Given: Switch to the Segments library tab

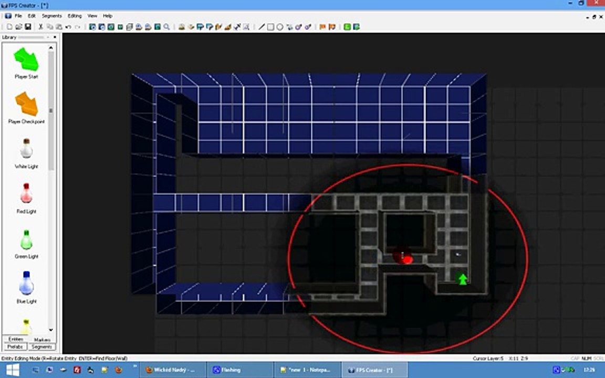Looking at the screenshot, I should point(41,346).
